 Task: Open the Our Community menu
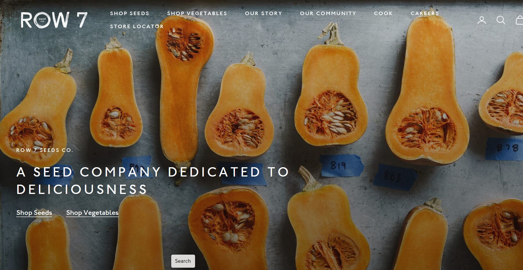tap(328, 13)
